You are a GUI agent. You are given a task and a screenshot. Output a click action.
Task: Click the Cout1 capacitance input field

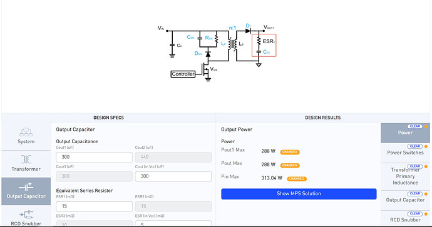click(x=94, y=157)
